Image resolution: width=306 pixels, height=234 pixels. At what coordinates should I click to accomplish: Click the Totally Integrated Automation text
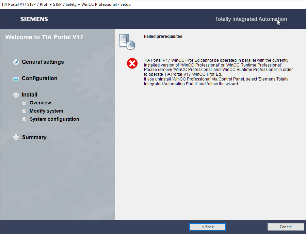click(251, 19)
